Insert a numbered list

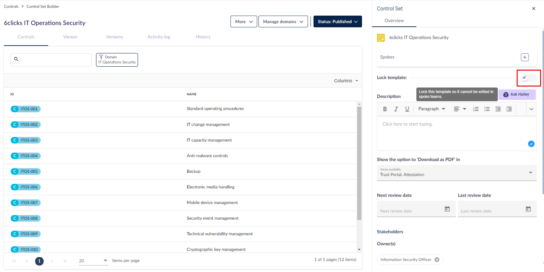point(476,109)
